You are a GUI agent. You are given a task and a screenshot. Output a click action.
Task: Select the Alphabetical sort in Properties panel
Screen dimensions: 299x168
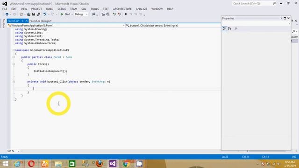229,28
